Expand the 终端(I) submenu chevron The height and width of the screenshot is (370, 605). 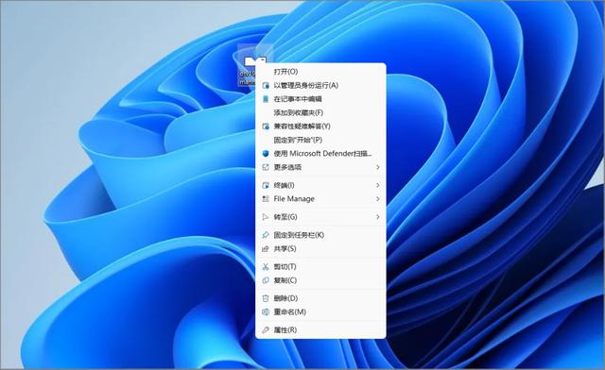tap(378, 185)
